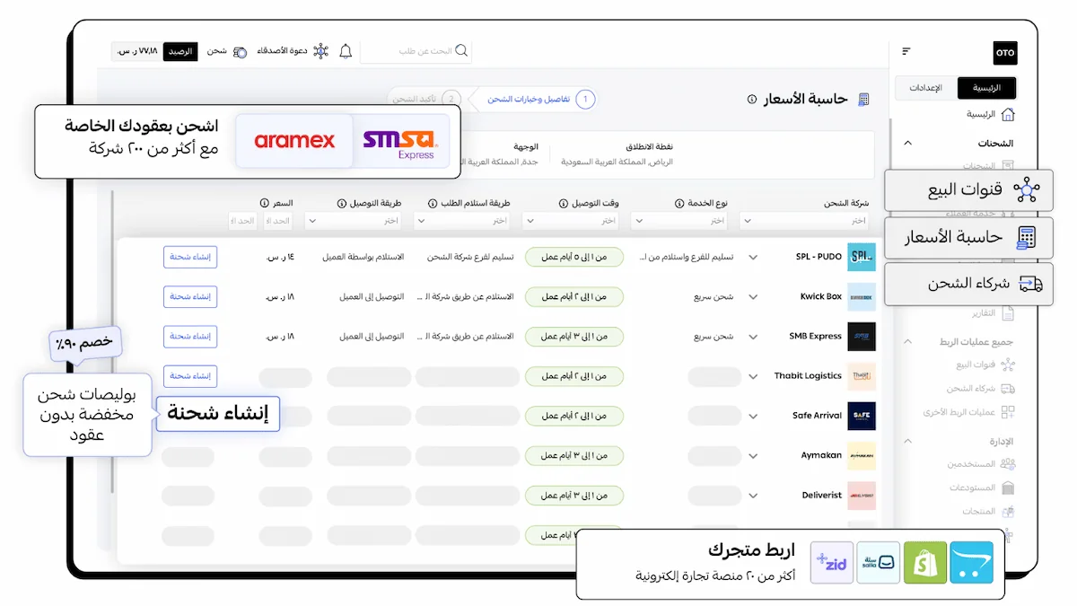Screen dimensions: 1077x606
Task: Open the notifications bell
Action: pyautogui.click(x=346, y=51)
